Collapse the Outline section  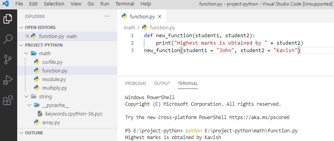(21, 133)
